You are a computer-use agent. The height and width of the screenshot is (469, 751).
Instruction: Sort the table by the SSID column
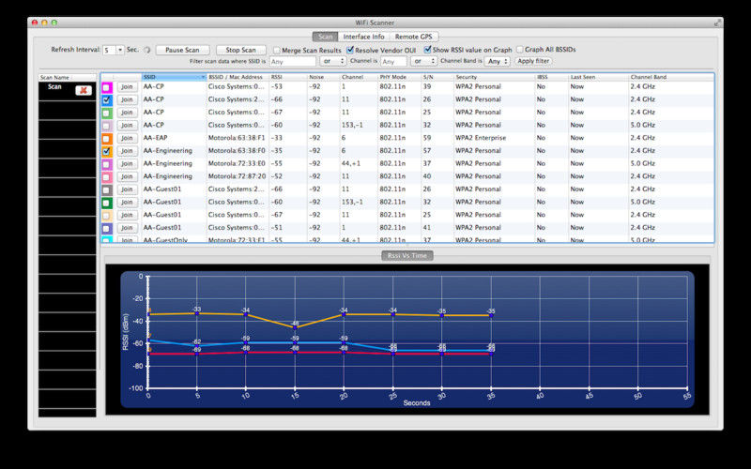click(174, 77)
